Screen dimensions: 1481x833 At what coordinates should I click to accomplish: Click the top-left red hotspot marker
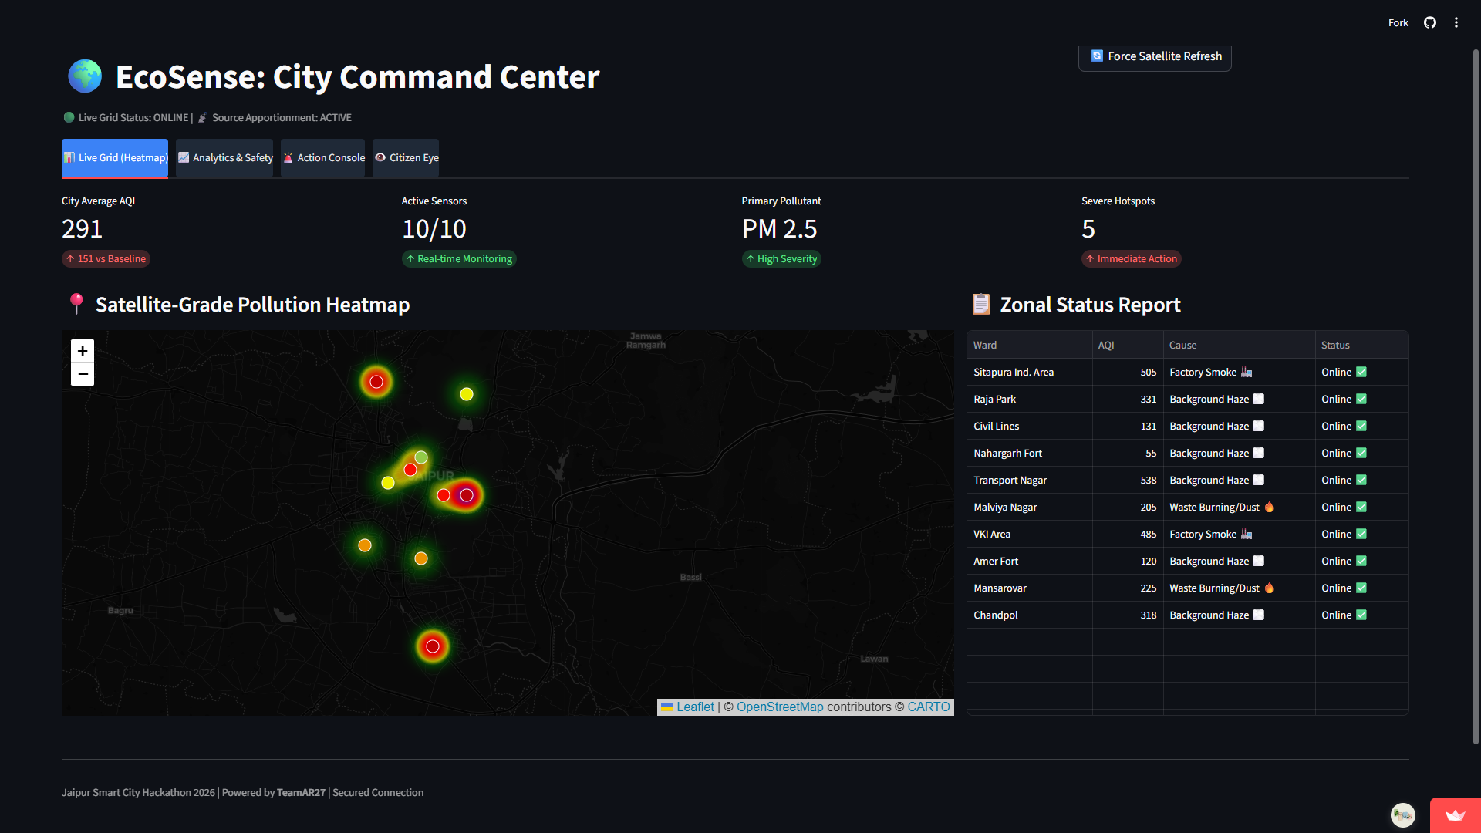(376, 382)
